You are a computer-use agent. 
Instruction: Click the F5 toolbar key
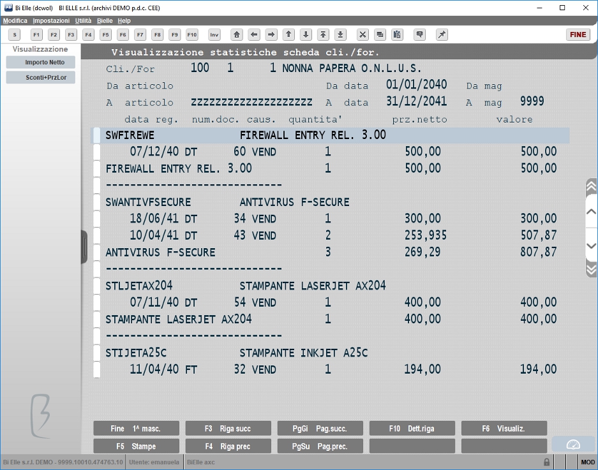pos(106,34)
